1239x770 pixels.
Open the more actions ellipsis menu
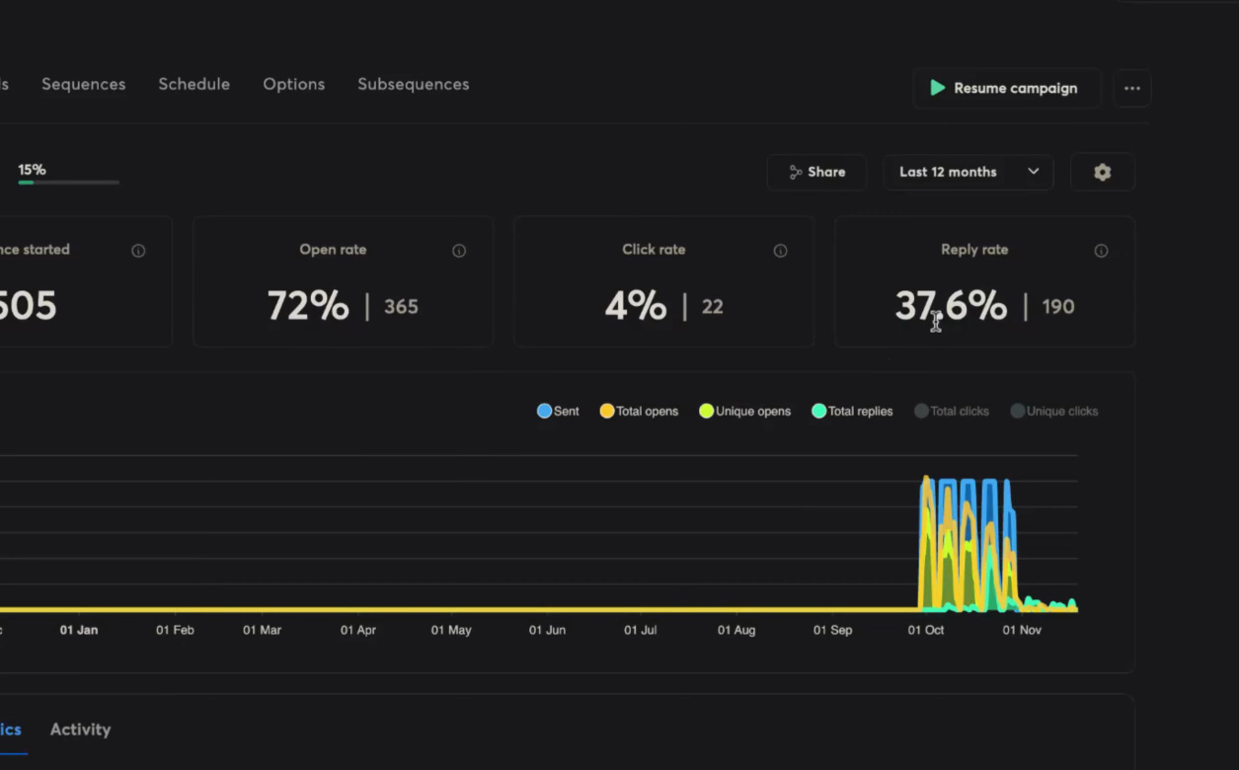1131,88
